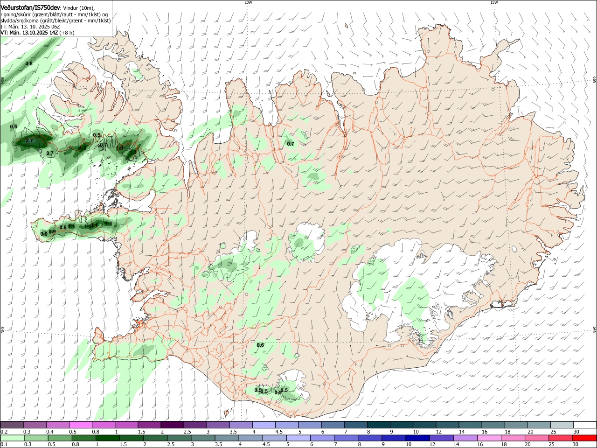Image resolution: width=597 pixels, height=448 pixels.
Task: Click the 2.7 precipitation value on the map
Action: pyautogui.click(x=29, y=140)
